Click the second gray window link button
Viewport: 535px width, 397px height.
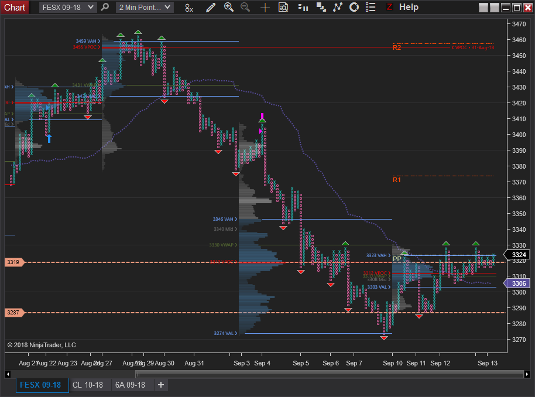495,8
